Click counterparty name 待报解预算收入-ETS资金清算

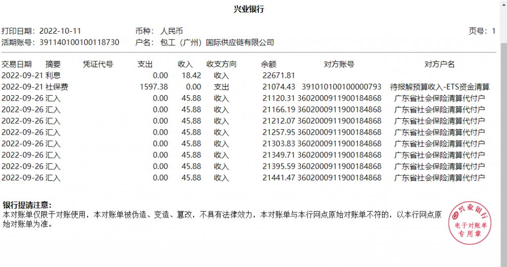click(440, 87)
